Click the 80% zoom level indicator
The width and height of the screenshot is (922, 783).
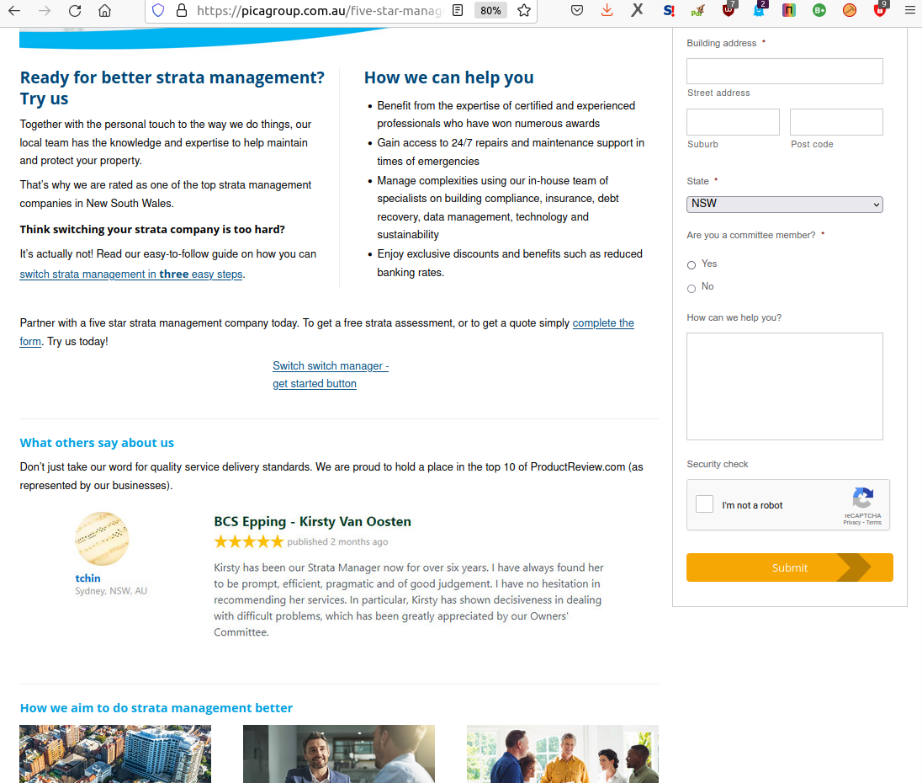490,11
